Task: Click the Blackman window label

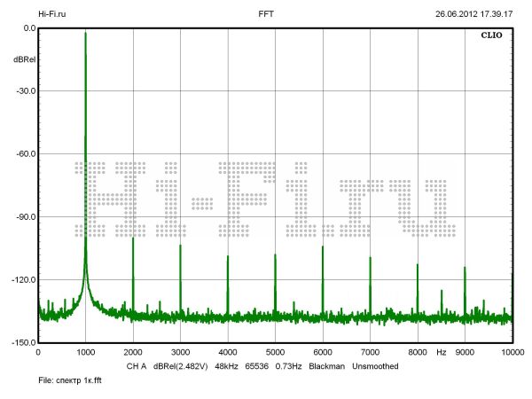Action: [x=326, y=365]
